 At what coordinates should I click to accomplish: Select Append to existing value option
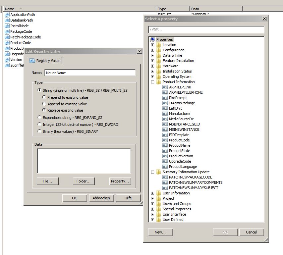[x=44, y=104]
